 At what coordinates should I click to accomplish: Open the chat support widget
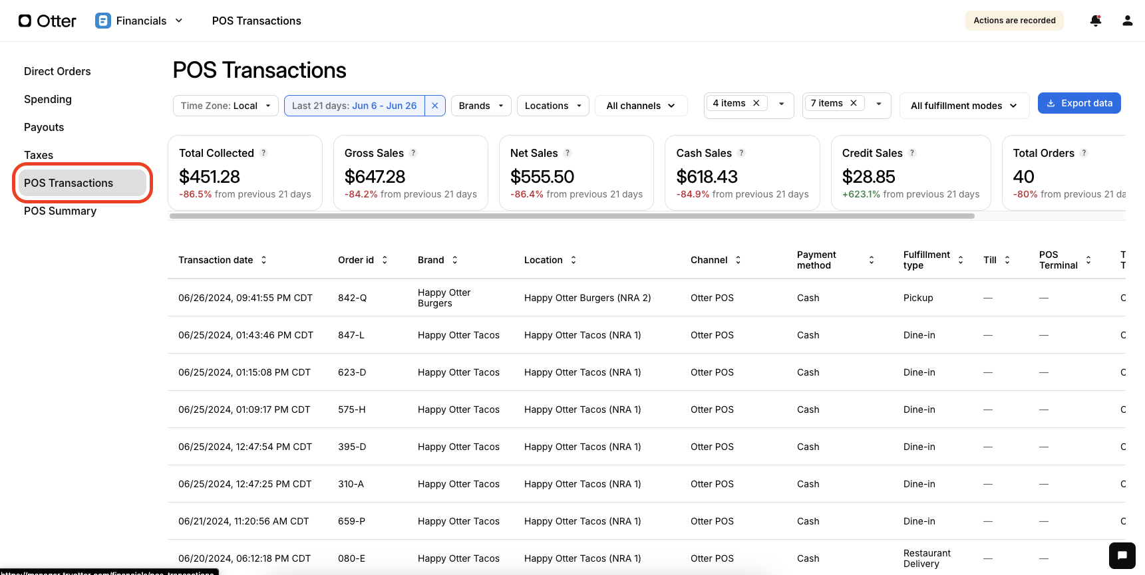(1122, 556)
